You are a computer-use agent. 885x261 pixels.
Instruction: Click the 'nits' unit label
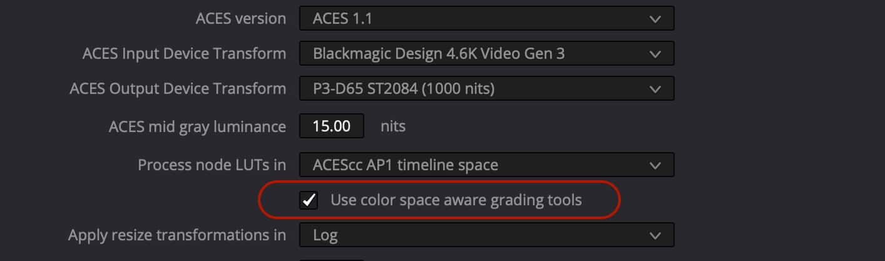coord(393,126)
